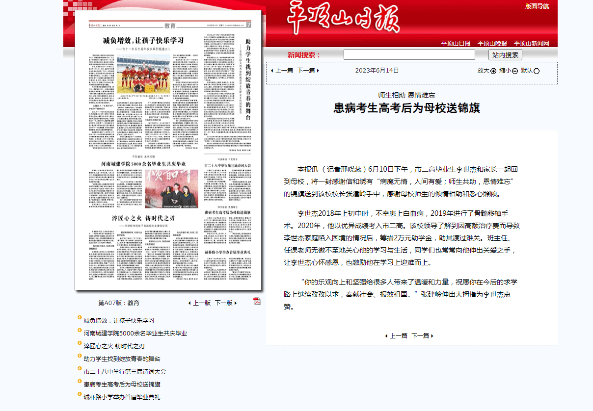Image resolution: width=593 pixels, height=411 pixels.
Task: Click bullet icon beside 助力学生 article
Action: (80, 356)
